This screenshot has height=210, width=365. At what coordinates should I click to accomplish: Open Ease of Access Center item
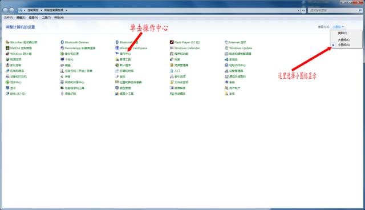pyautogui.click(x=235, y=65)
